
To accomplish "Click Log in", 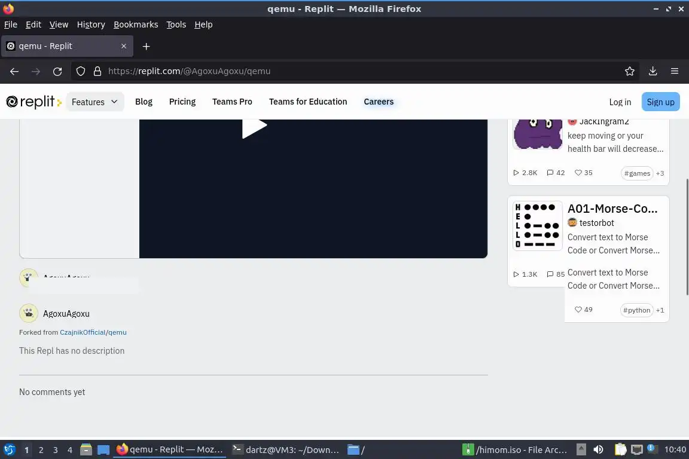I will click(x=620, y=102).
